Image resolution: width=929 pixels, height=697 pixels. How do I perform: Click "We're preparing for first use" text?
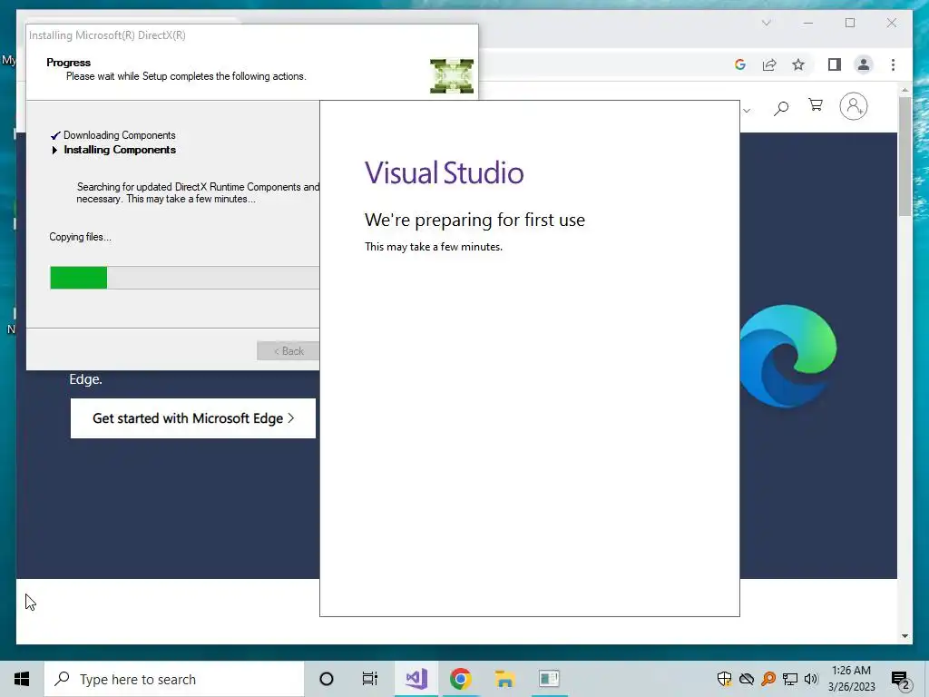(x=474, y=220)
